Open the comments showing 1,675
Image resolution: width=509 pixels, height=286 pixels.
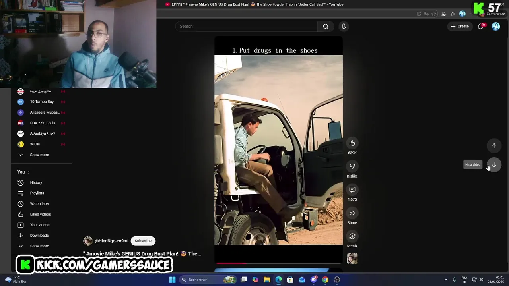coord(352,190)
